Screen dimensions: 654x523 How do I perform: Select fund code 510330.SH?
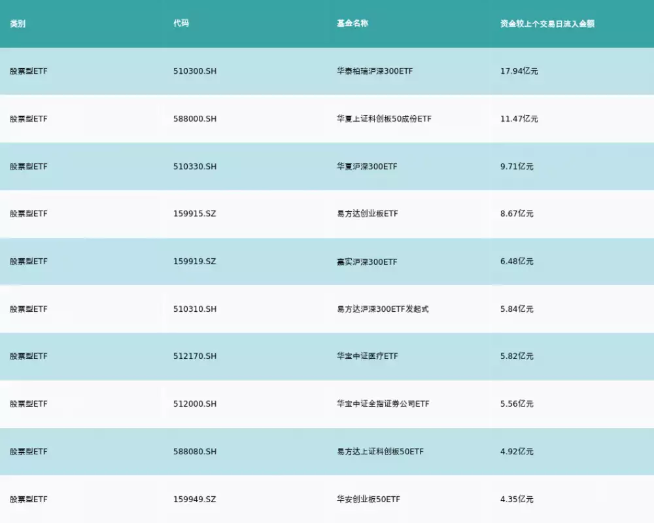[195, 167]
